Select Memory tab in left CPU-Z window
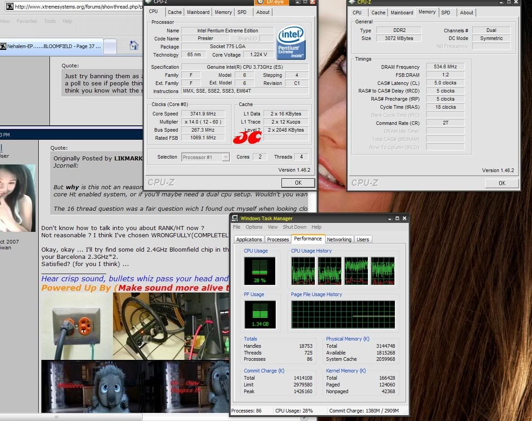Image resolution: width=532 pixels, height=421 pixels. [x=223, y=12]
